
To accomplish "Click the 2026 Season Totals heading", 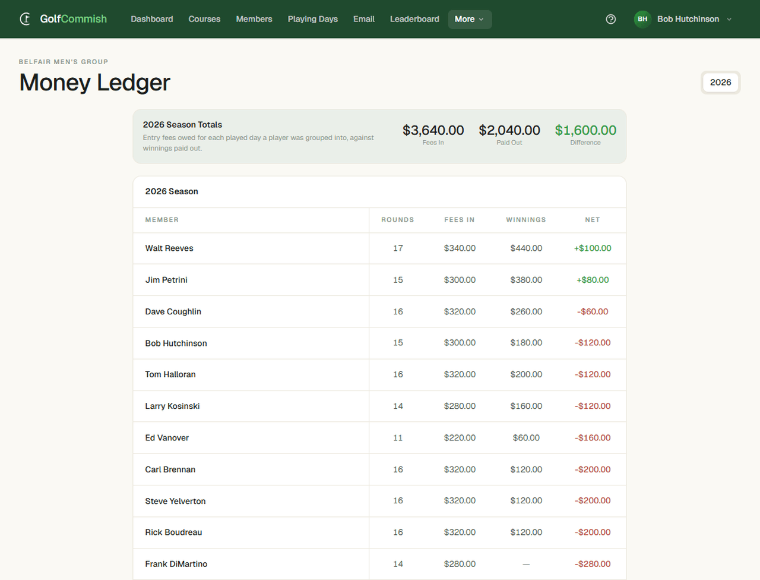I will [182, 125].
